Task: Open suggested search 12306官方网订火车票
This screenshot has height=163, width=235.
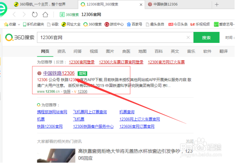Action: 166,62
